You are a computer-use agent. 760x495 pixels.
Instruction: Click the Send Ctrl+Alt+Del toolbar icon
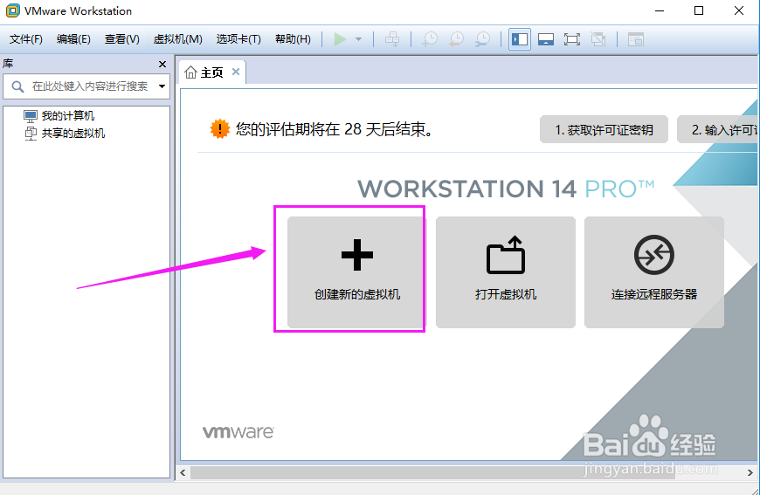pos(392,39)
